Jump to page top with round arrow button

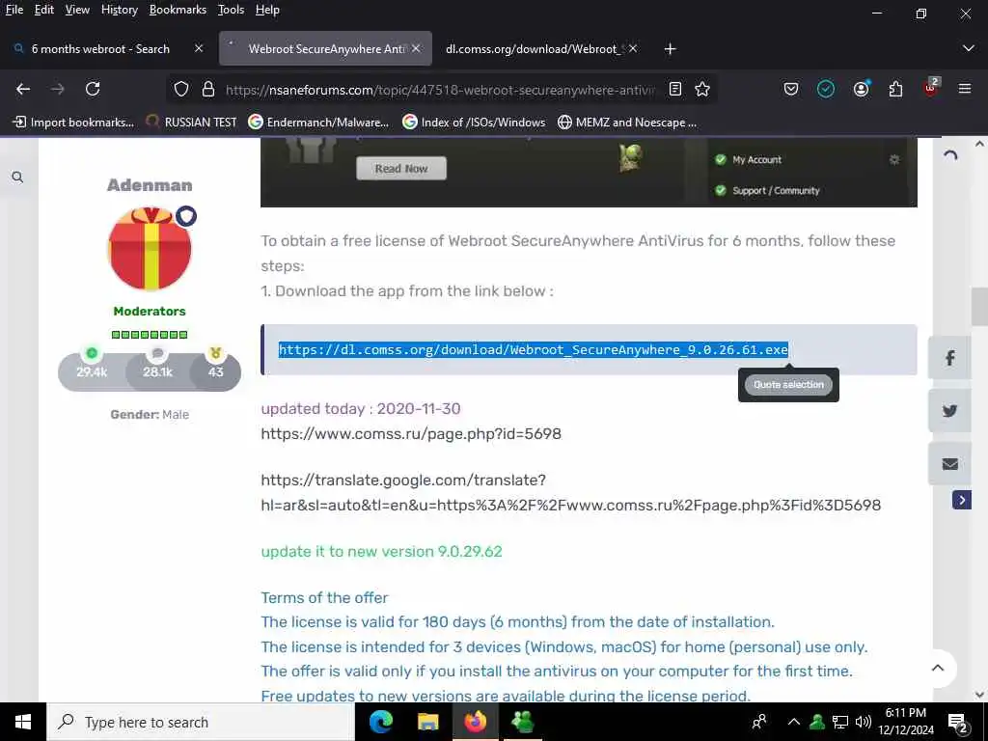[938, 669]
